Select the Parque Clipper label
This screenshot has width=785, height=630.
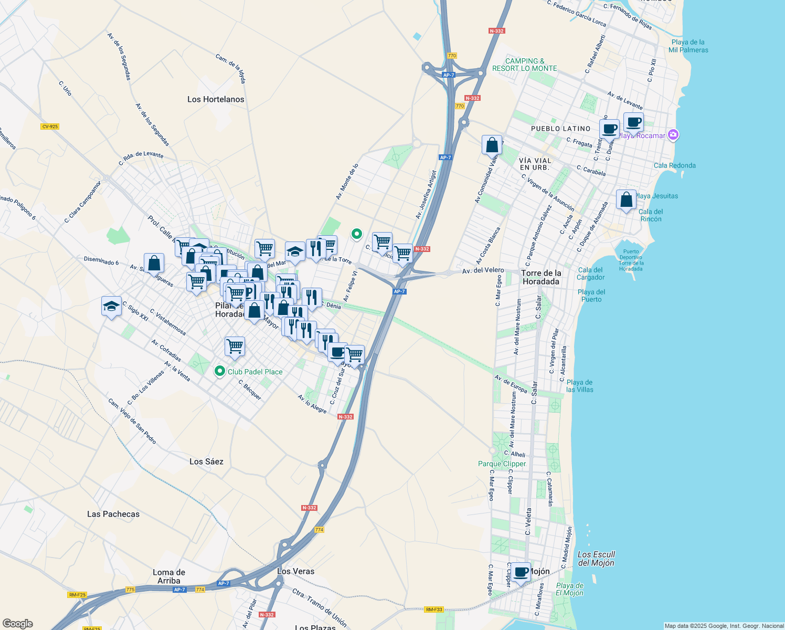click(501, 464)
